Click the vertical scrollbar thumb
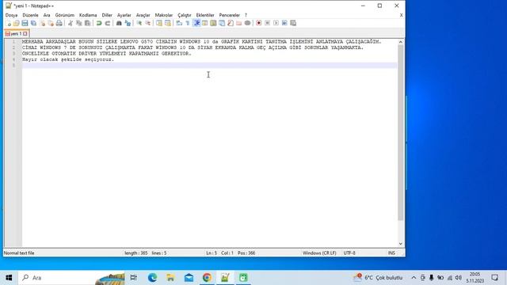 tap(401, 132)
